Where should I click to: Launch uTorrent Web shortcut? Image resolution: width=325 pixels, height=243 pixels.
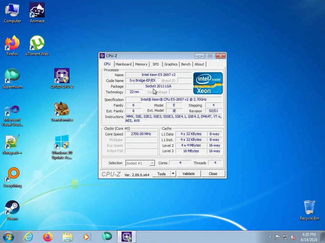[x=37, y=46]
